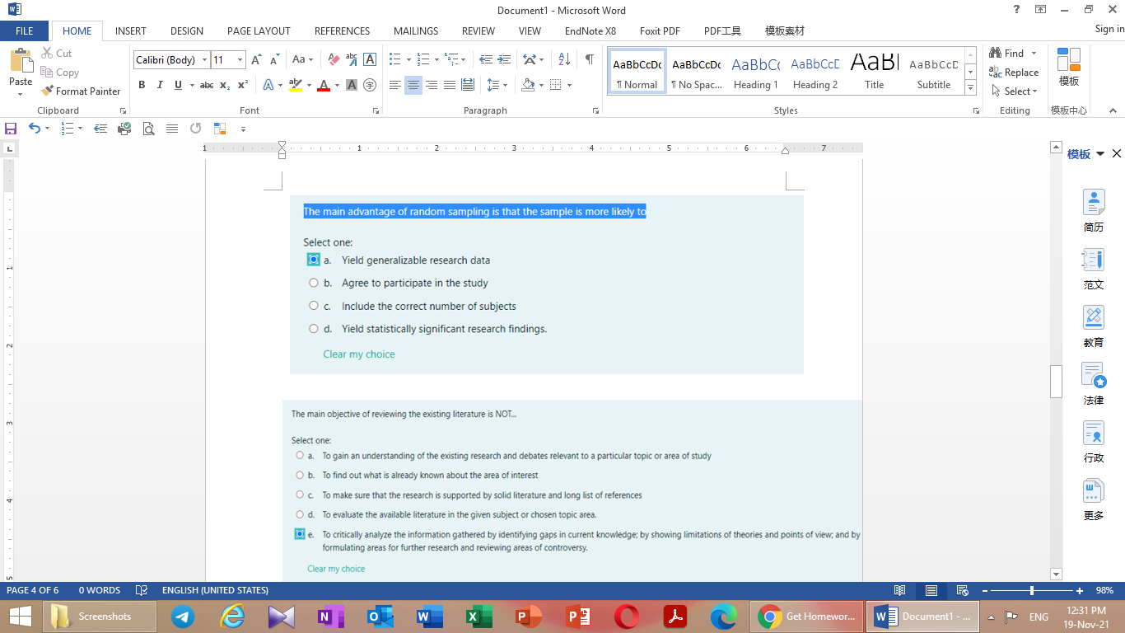Open the font size dropdown
This screenshot has height=633, width=1125.
point(239,59)
